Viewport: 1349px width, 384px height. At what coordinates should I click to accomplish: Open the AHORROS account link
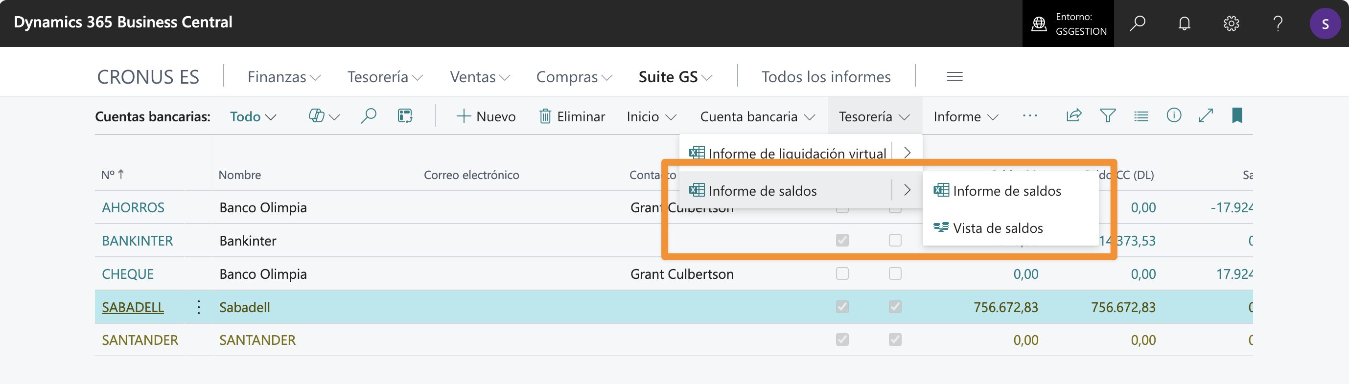[133, 207]
